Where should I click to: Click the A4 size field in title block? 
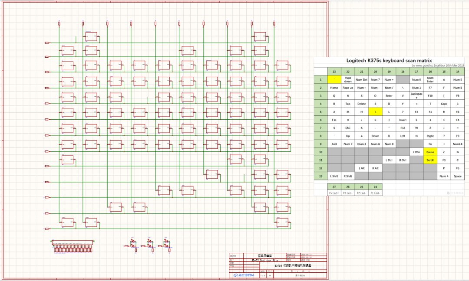click(270, 276)
